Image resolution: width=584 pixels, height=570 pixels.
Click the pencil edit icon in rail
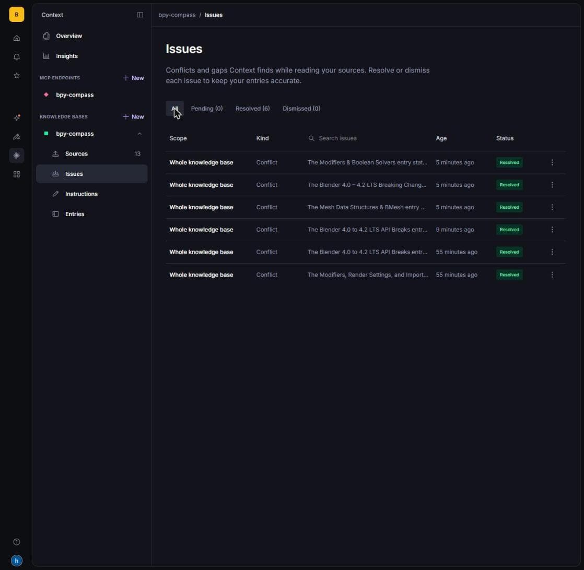coord(16,137)
